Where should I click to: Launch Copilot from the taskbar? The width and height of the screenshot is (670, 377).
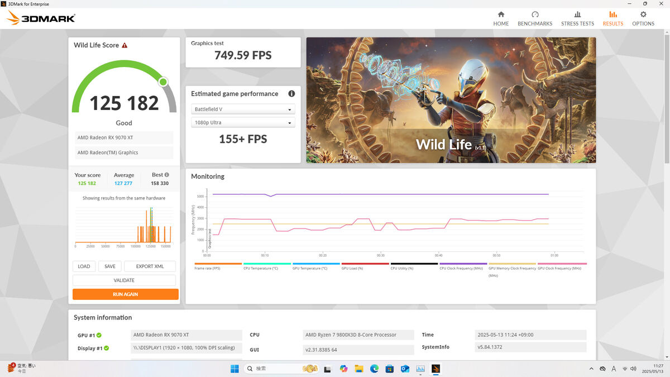(x=343, y=369)
